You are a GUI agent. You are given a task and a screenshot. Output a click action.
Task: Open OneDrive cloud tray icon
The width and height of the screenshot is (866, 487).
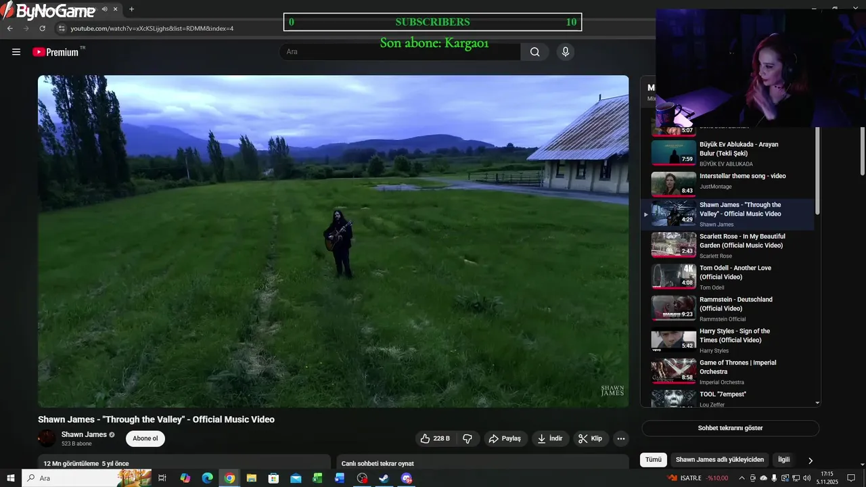[764, 478]
